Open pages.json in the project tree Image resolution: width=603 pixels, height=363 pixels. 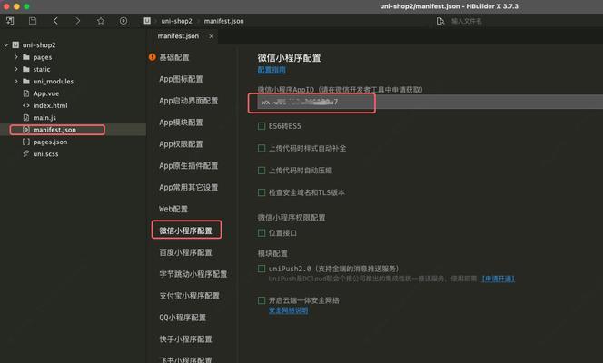click(50, 142)
